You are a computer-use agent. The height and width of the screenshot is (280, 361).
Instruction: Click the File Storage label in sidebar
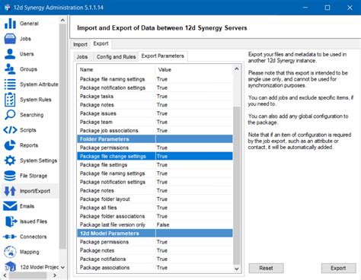click(34, 176)
